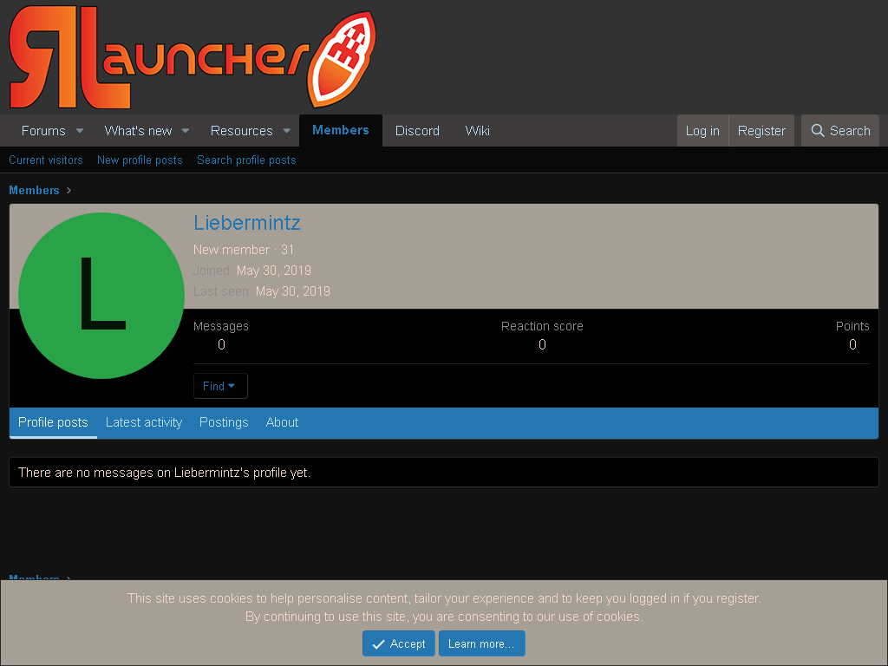
Task: Click the Log in button
Action: pos(702,131)
